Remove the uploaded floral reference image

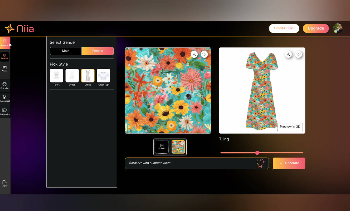pos(182,143)
